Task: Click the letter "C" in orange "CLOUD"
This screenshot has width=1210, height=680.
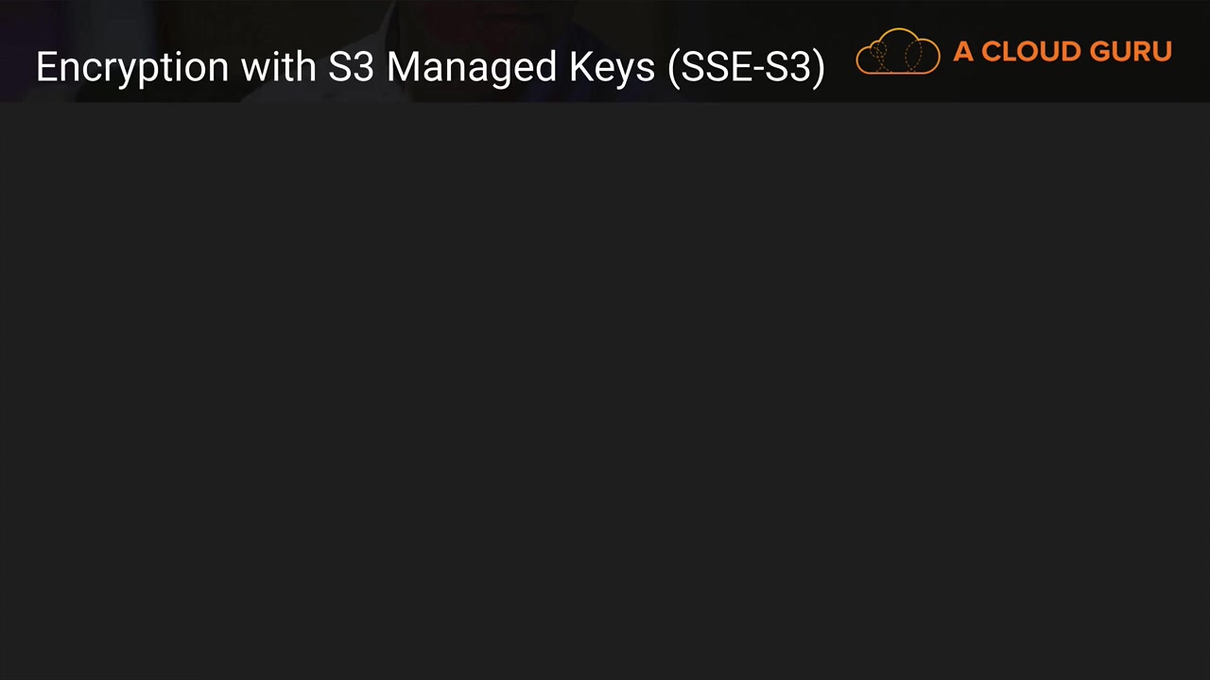Action: click(992, 52)
